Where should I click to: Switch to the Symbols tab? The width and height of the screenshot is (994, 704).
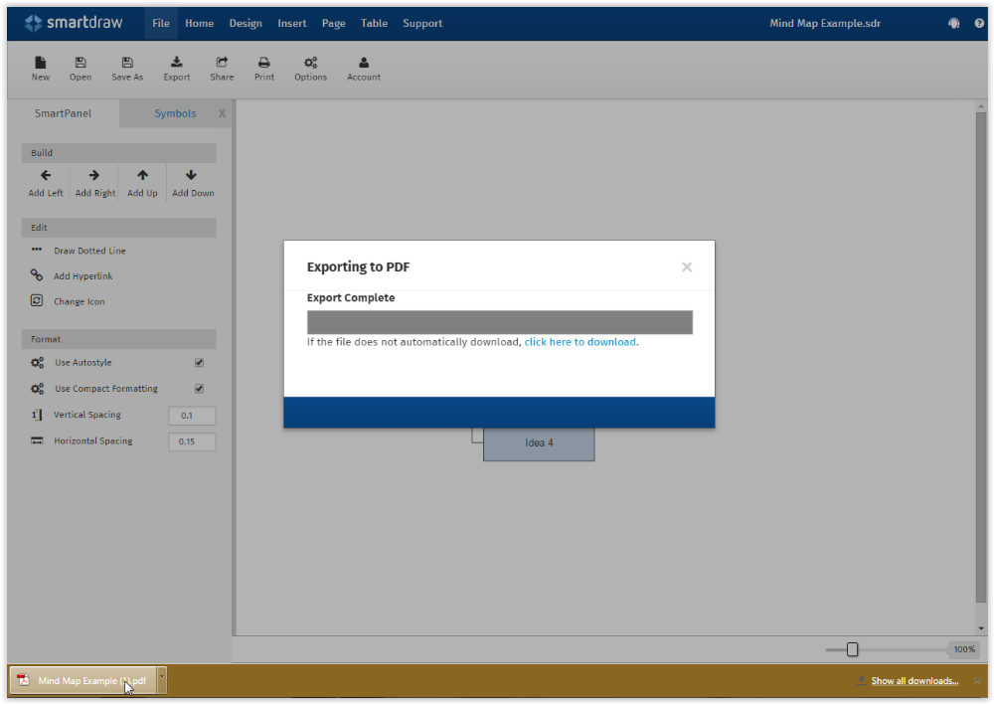175,113
